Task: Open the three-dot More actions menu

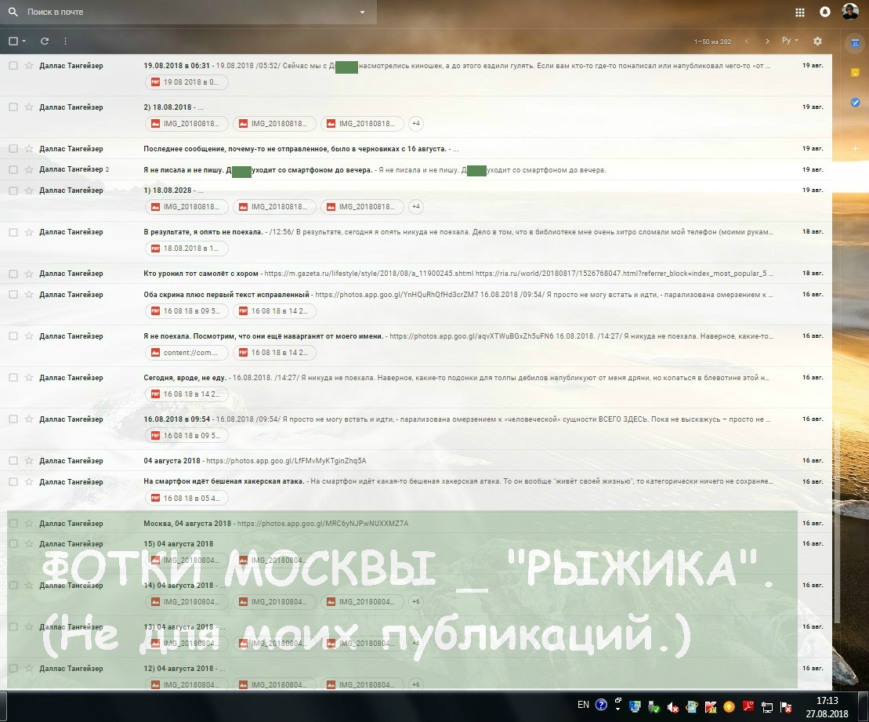Action: click(x=65, y=41)
